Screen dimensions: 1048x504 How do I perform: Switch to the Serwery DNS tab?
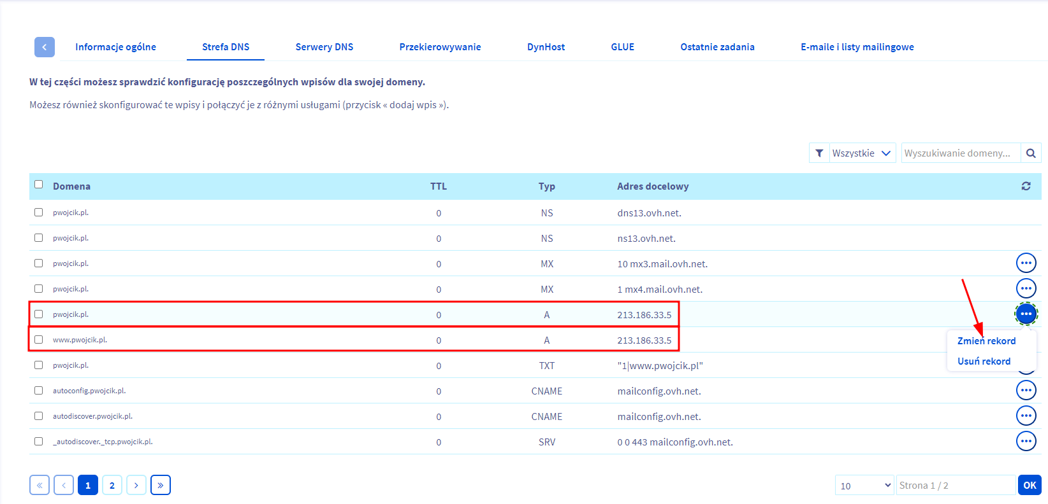(324, 47)
